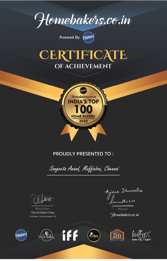Click the India's Top 100 gold medal badge
The image size is (167, 261).
(x=83, y=105)
